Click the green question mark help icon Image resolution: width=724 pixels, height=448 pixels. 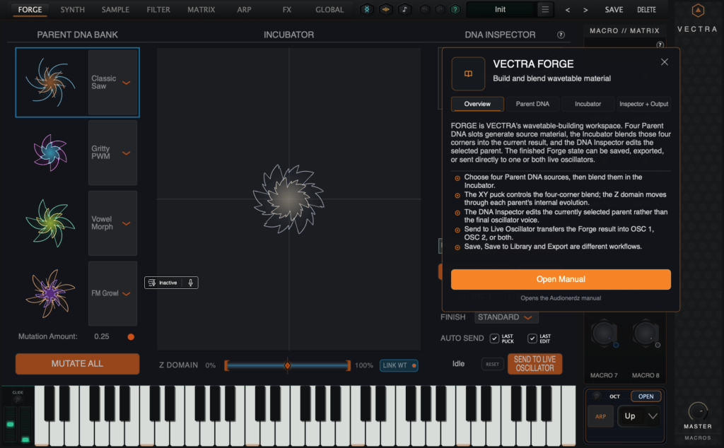point(455,9)
